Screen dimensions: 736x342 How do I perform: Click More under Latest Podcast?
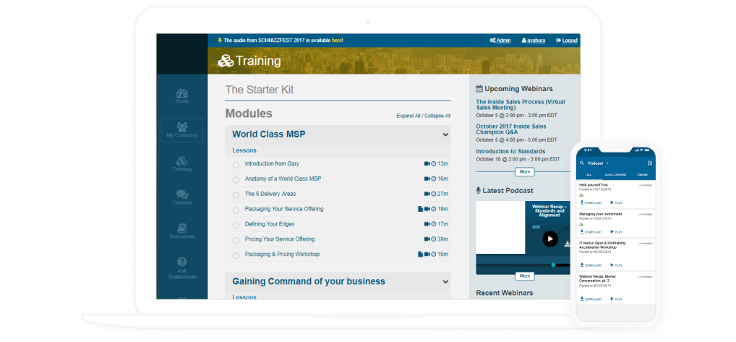pos(525,276)
